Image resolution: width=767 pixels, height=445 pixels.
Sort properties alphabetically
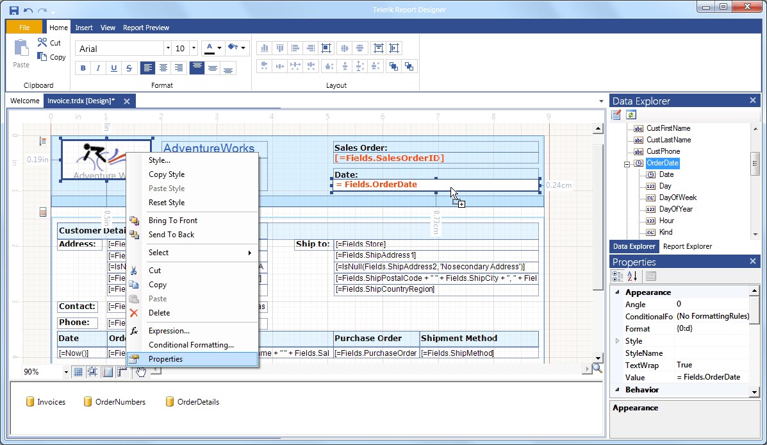632,276
